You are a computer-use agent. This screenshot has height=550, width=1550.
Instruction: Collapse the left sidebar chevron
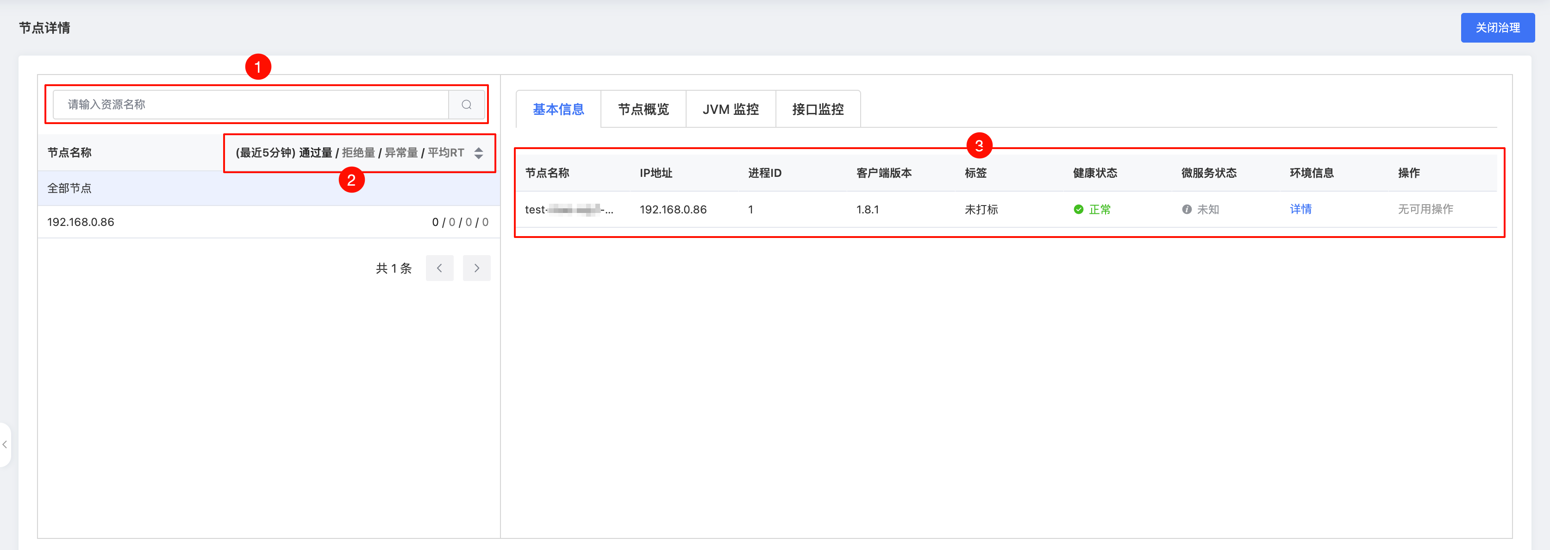coord(5,445)
